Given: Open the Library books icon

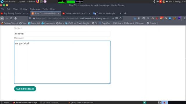Looking at the screenshot, I should coord(139,18).
